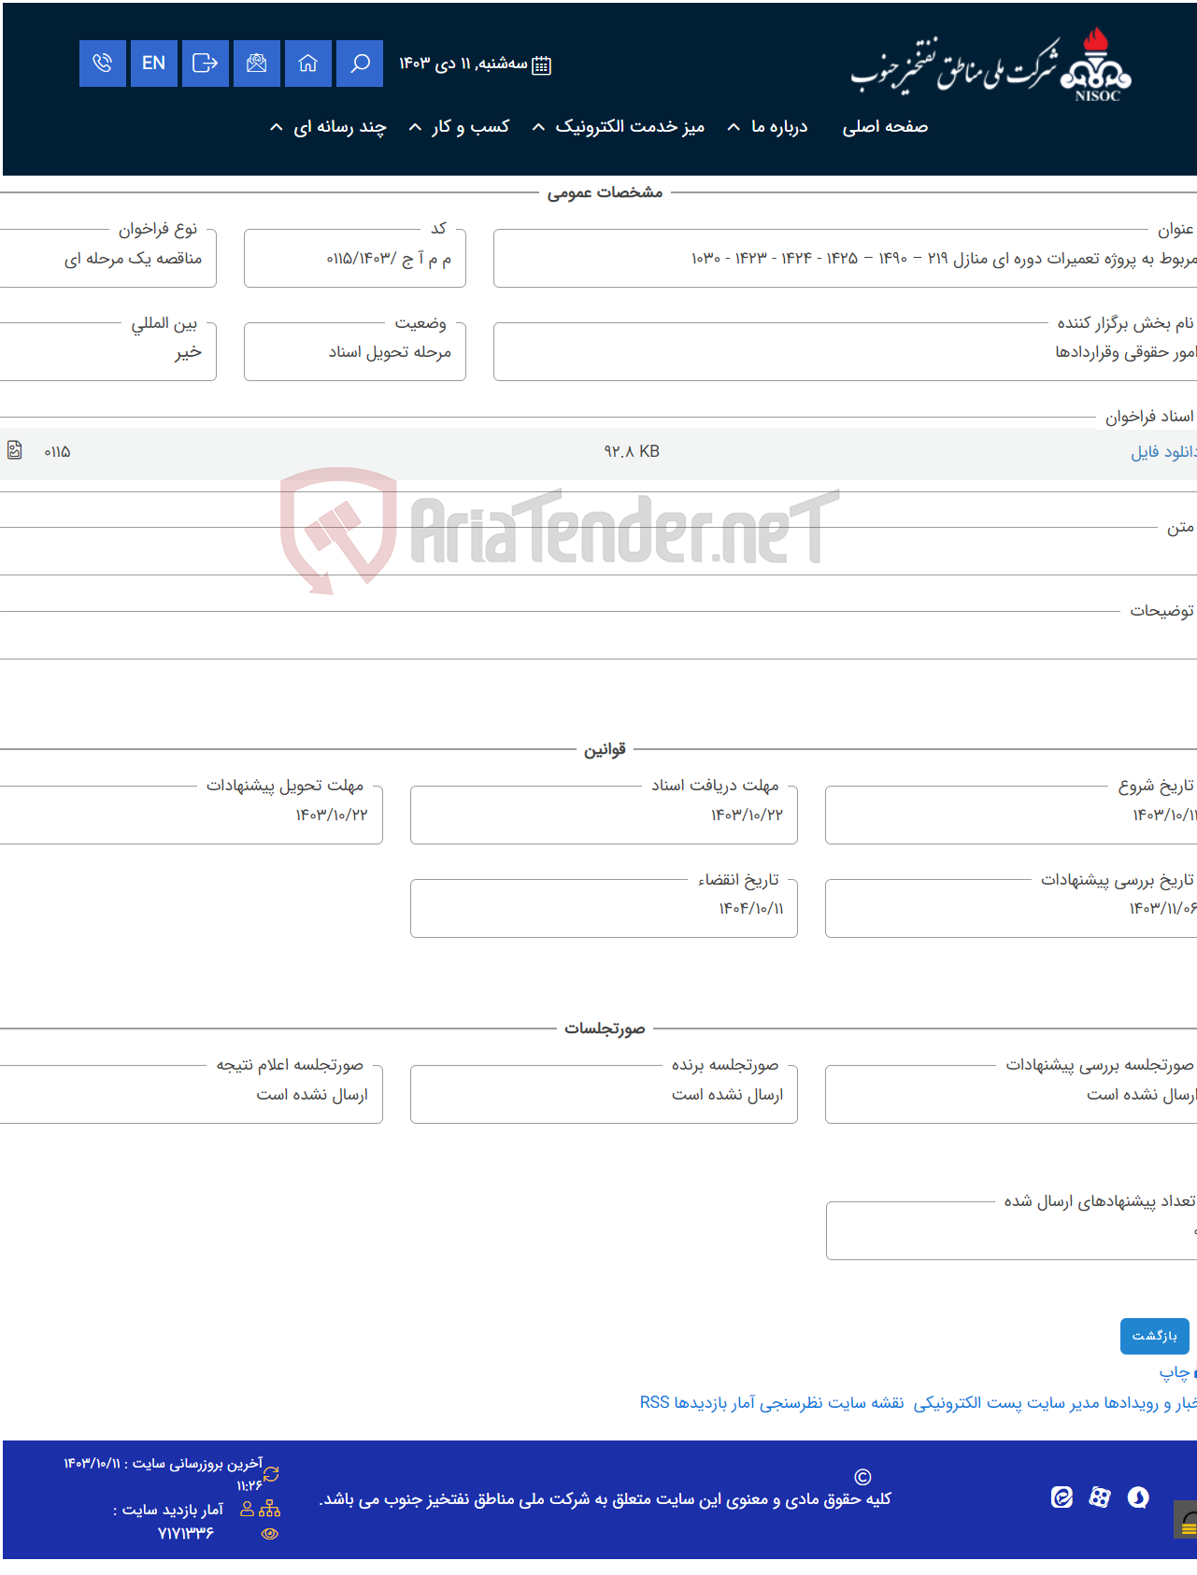Click the وضعیت field مرحله تحویل اسناد
1197x1575 pixels.
coord(355,351)
